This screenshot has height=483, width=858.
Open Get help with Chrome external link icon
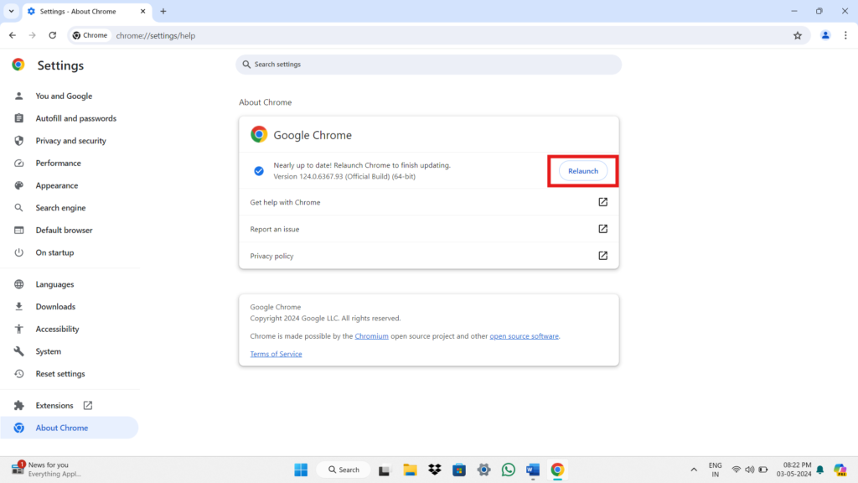[602, 202]
